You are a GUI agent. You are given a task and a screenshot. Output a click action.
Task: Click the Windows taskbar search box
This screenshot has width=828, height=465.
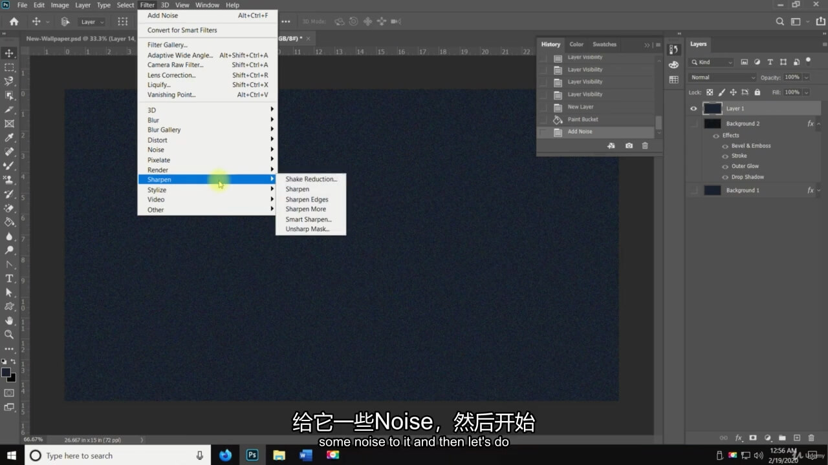pyautogui.click(x=116, y=455)
